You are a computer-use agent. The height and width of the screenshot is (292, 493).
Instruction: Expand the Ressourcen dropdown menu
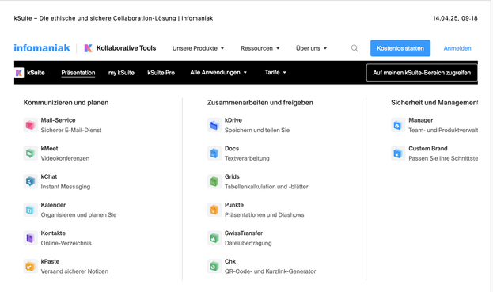[260, 48]
